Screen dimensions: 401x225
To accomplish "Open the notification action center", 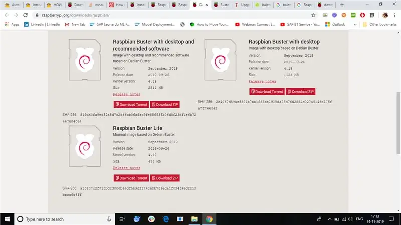I will 391,219.
